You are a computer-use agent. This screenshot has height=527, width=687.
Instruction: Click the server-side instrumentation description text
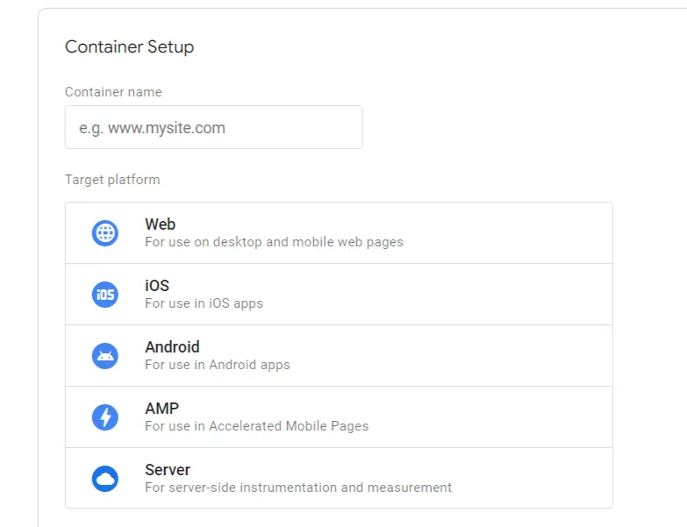point(298,488)
